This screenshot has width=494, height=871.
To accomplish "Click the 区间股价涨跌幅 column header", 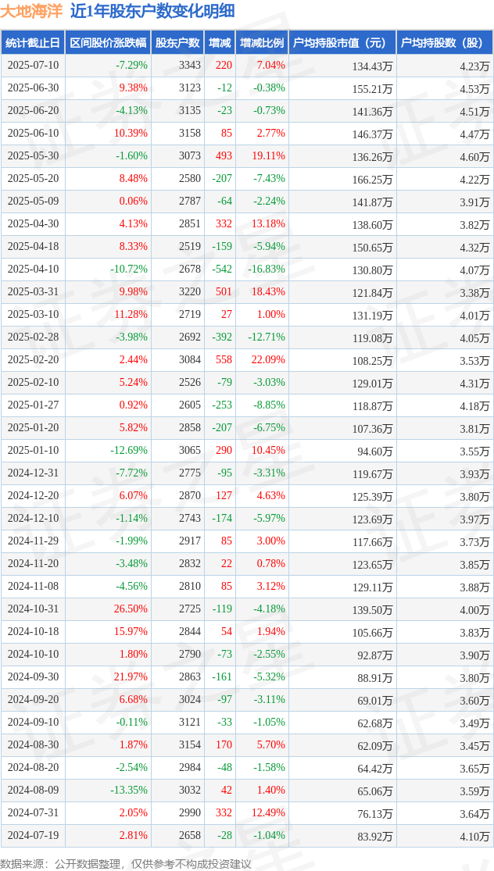I will pos(108,43).
